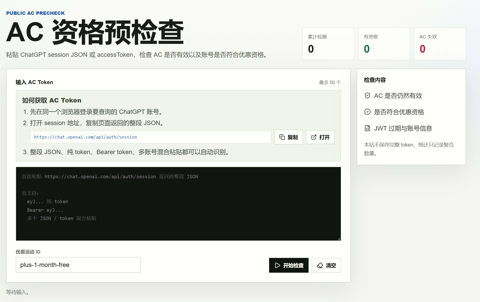Open session address with 打开 button
The width and height of the screenshot is (480, 302).
point(320,137)
